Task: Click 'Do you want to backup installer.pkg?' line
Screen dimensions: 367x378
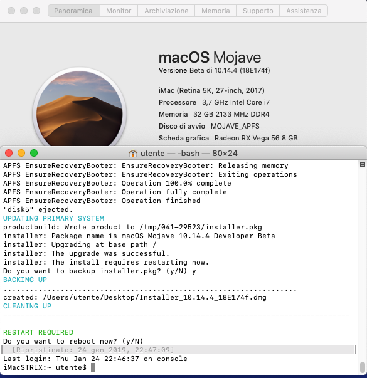Action: click(99, 271)
